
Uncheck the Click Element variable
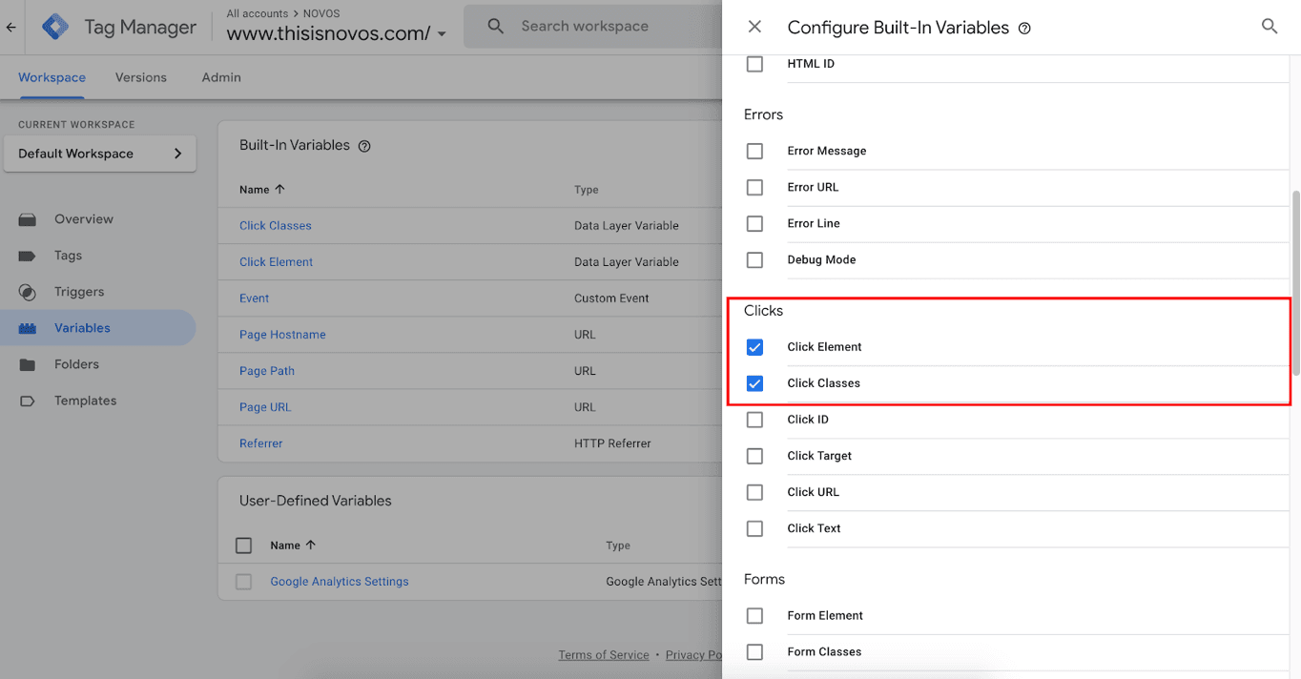[x=754, y=347]
